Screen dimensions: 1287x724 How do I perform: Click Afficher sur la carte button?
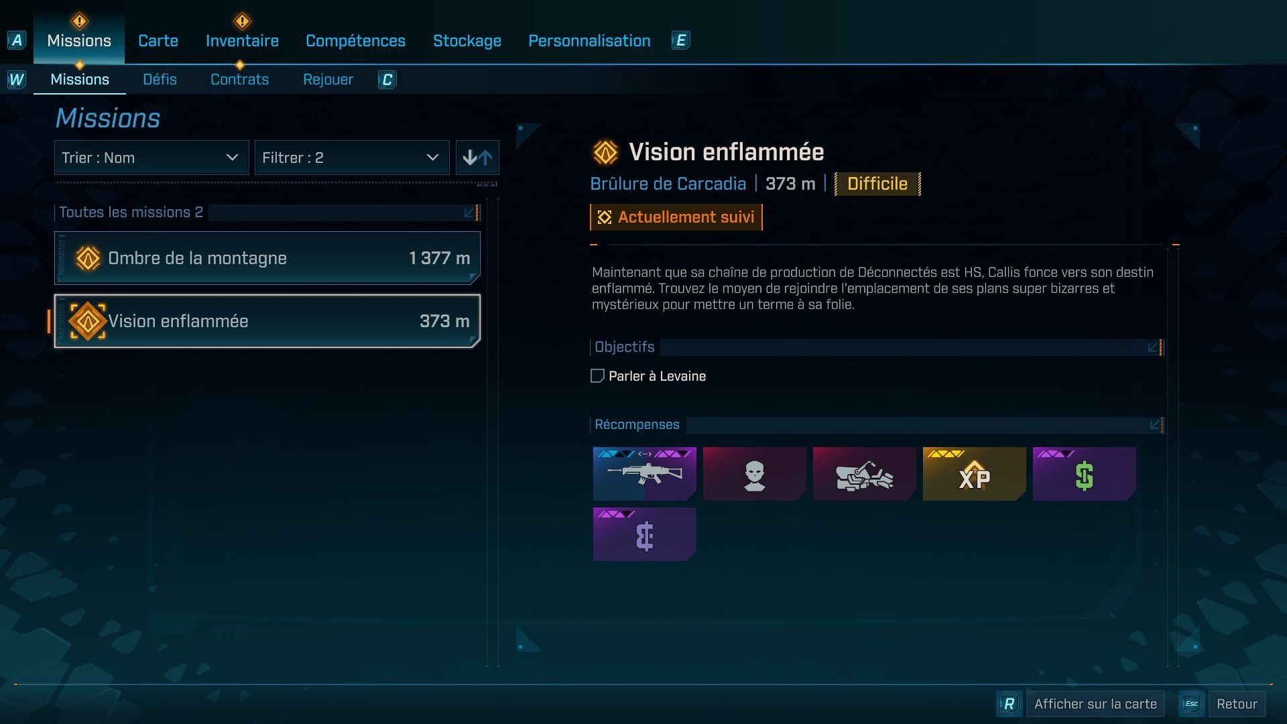click(1095, 704)
